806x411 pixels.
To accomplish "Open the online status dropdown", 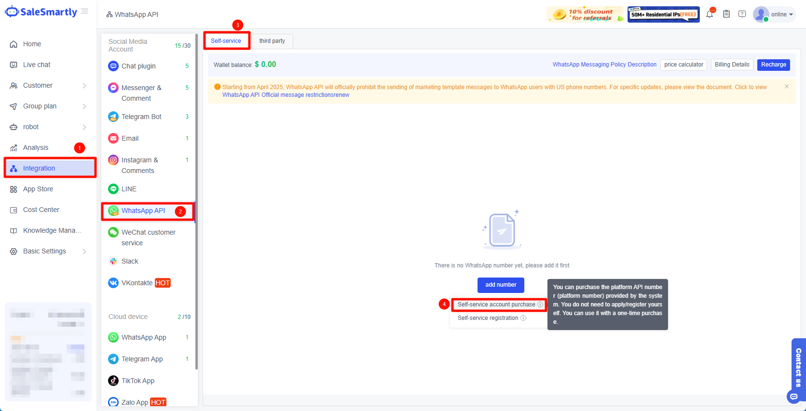I will pos(782,14).
